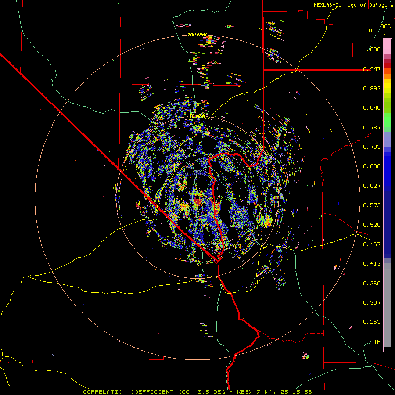Click the 0.680 legend value
Screen dimensions: 395x395
click(x=372, y=166)
